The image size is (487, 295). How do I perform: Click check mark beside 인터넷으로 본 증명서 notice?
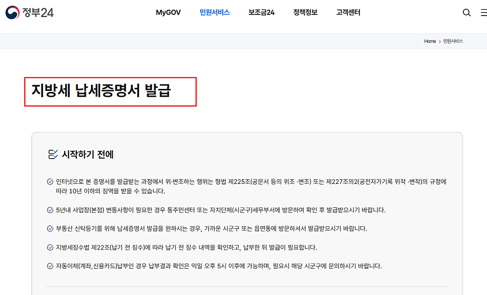[50, 182]
